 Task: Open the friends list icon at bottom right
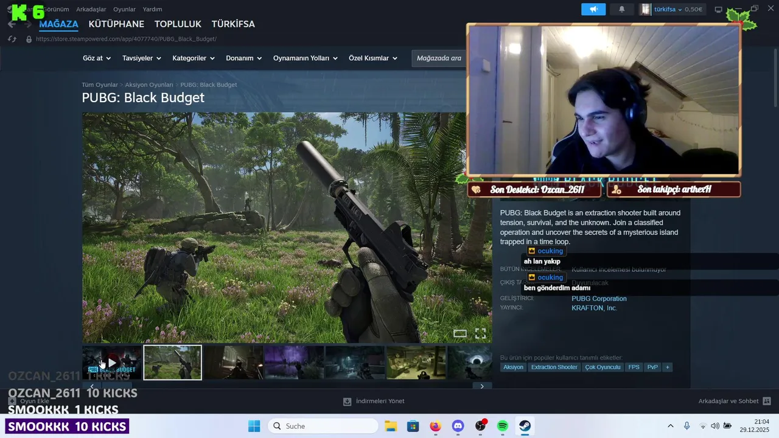767,401
